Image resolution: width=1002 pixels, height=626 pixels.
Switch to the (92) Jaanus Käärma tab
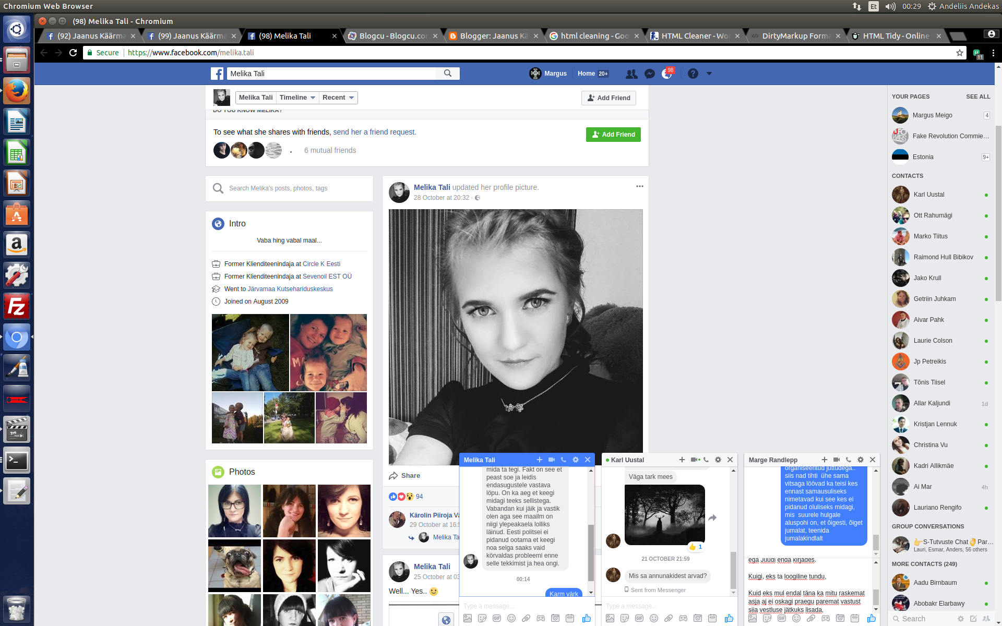(90, 36)
